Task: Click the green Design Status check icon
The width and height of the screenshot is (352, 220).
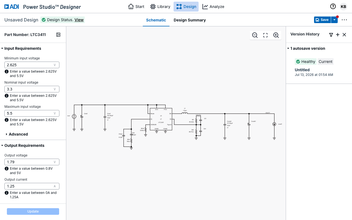Action: click(x=44, y=20)
